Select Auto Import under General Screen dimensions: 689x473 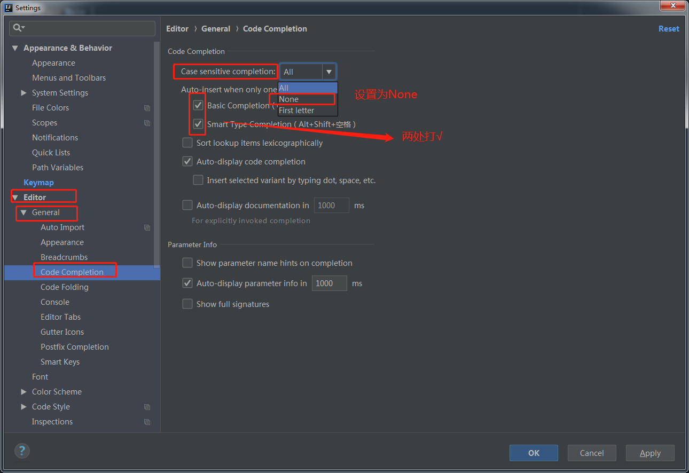pos(62,227)
